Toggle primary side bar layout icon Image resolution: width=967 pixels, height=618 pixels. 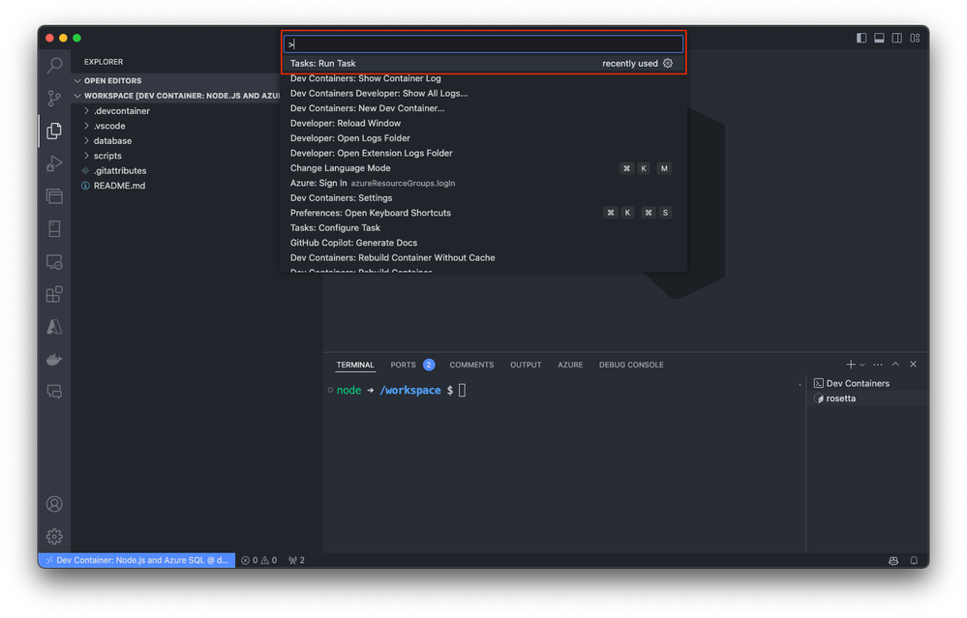pos(861,38)
